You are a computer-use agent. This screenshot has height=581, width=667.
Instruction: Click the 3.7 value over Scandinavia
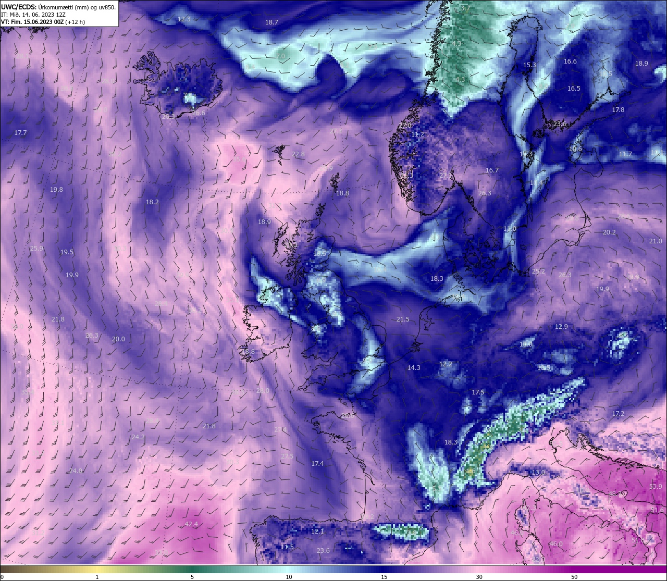point(465,8)
